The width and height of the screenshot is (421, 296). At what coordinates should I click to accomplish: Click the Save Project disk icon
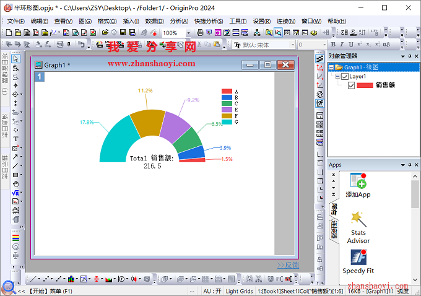click(x=123, y=33)
